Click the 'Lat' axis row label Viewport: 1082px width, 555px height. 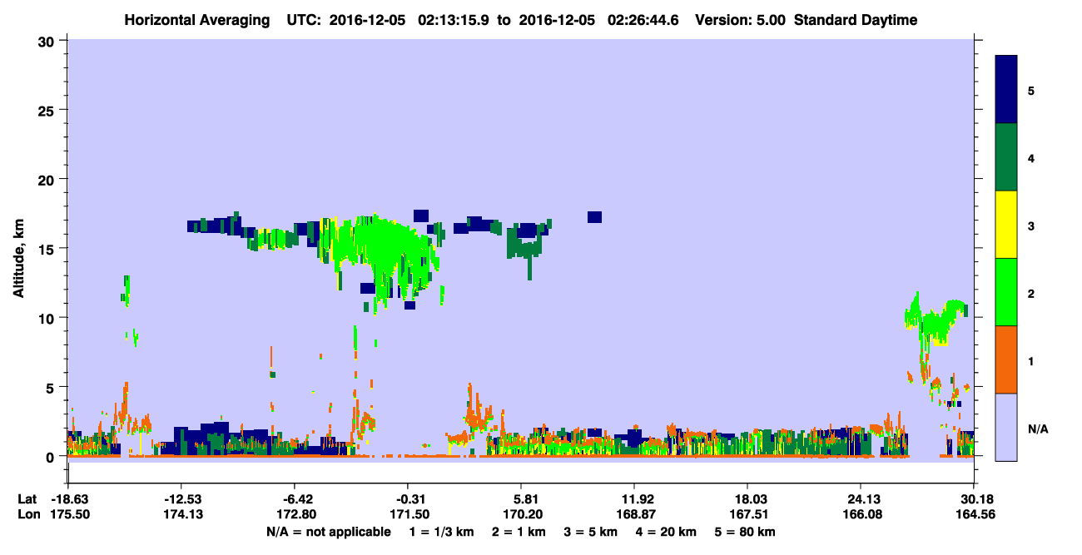pos(27,499)
